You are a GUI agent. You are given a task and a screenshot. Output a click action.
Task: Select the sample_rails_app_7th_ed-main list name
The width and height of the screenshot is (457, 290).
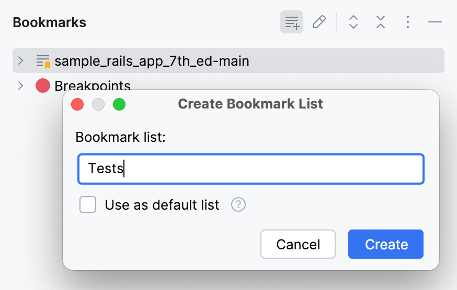point(152,61)
